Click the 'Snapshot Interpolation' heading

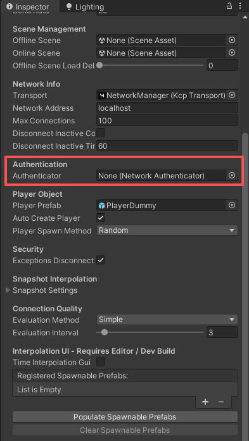tap(54, 279)
